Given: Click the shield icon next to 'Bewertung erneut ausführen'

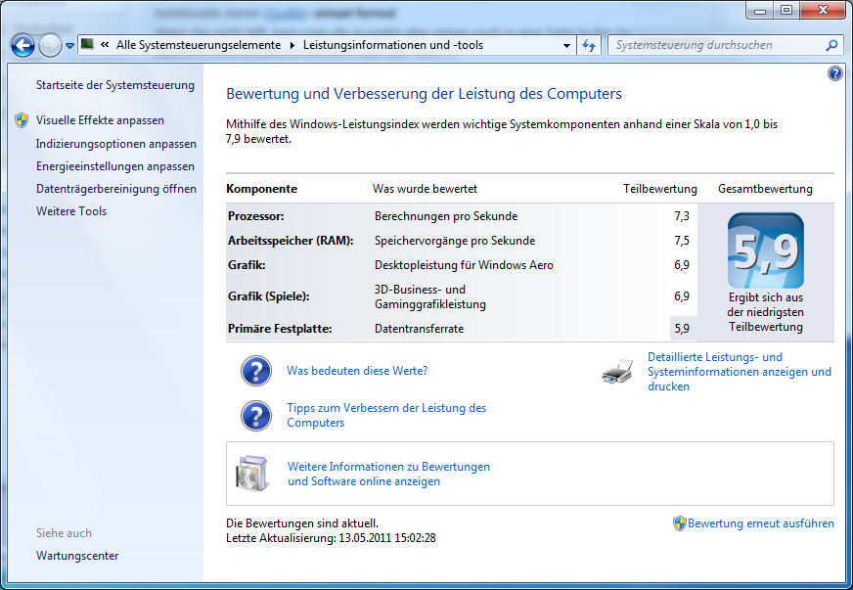Looking at the screenshot, I should [679, 523].
